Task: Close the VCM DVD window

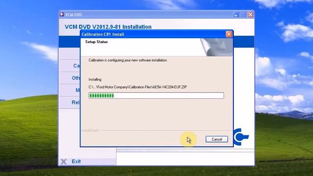Action: 250,15
